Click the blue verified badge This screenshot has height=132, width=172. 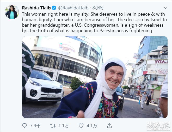tap(54, 8)
